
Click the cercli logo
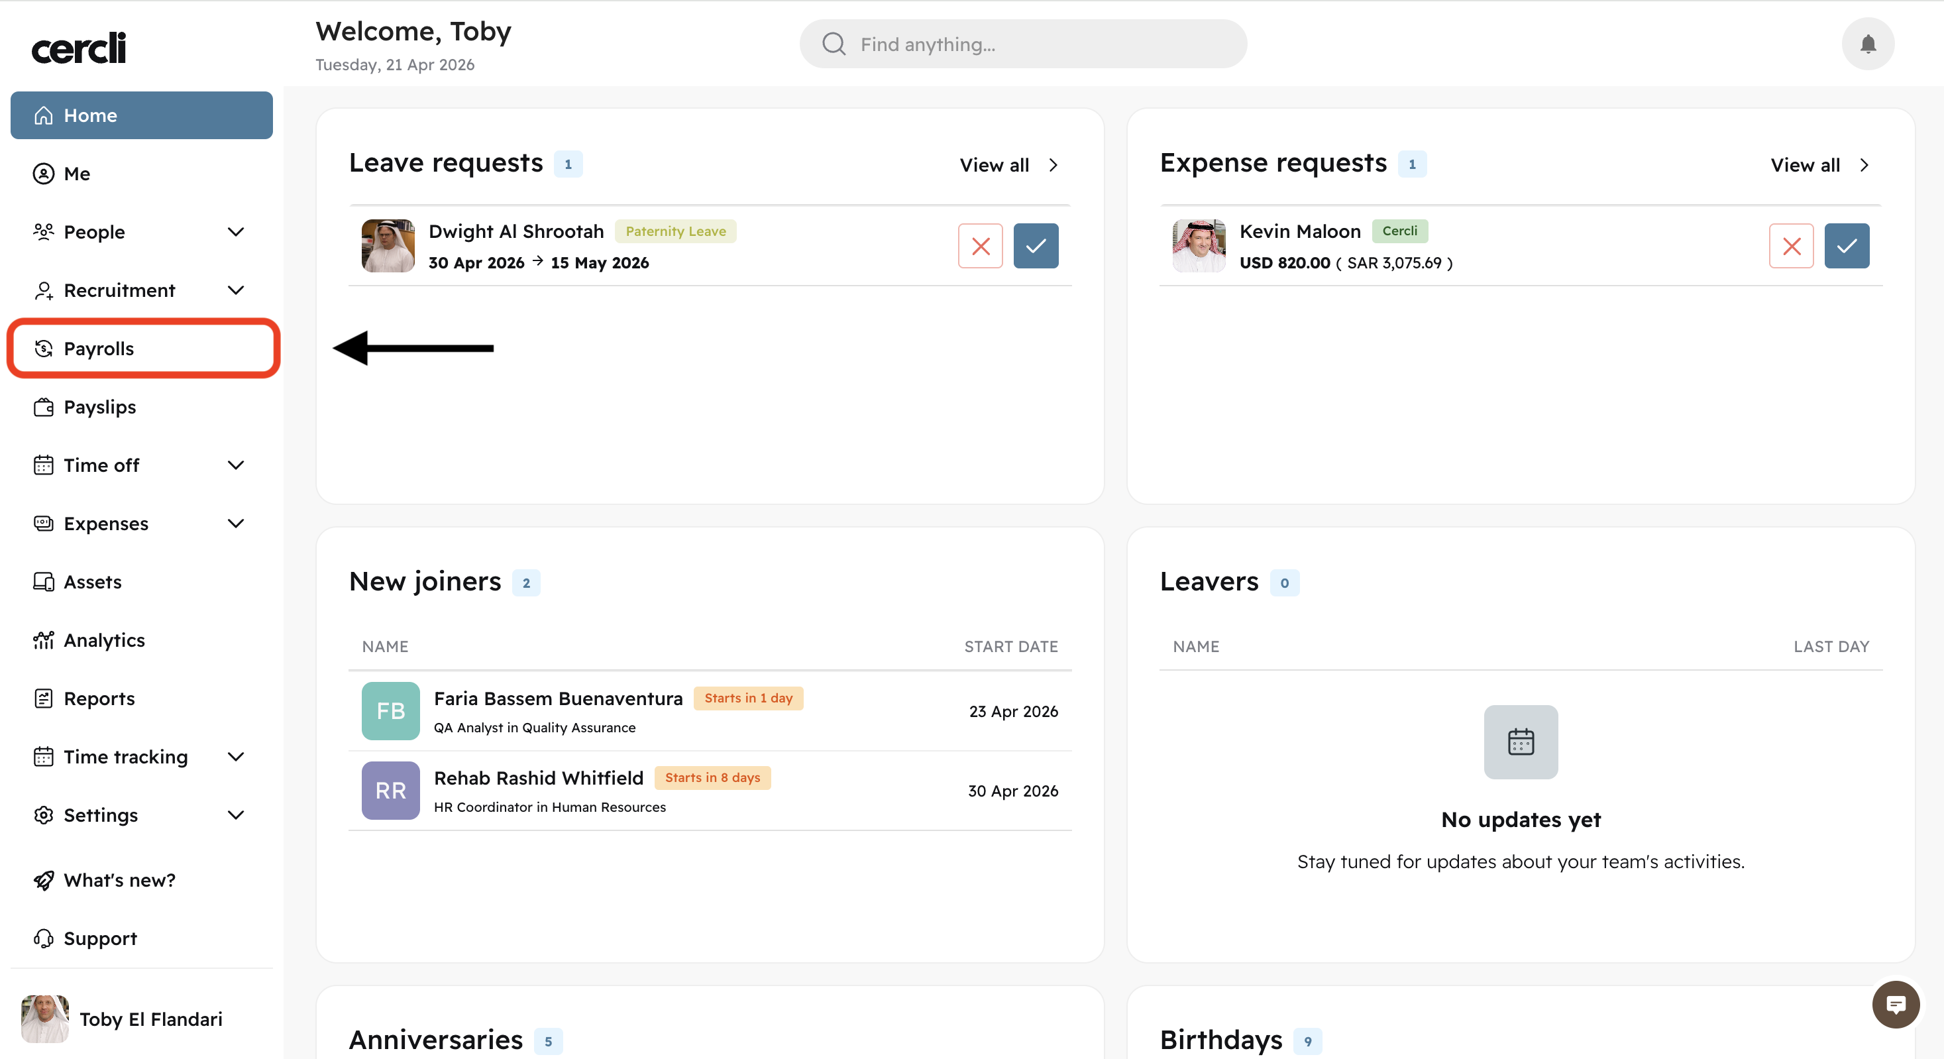tap(78, 48)
